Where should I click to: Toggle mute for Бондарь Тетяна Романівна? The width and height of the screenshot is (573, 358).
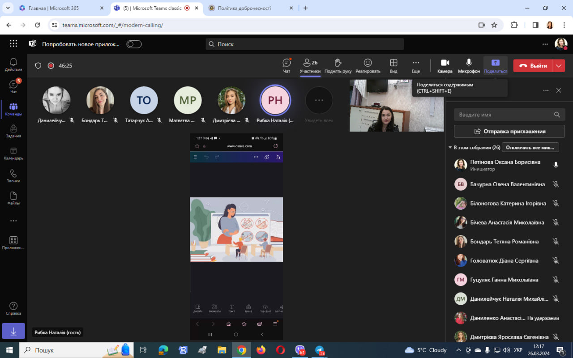click(x=556, y=242)
